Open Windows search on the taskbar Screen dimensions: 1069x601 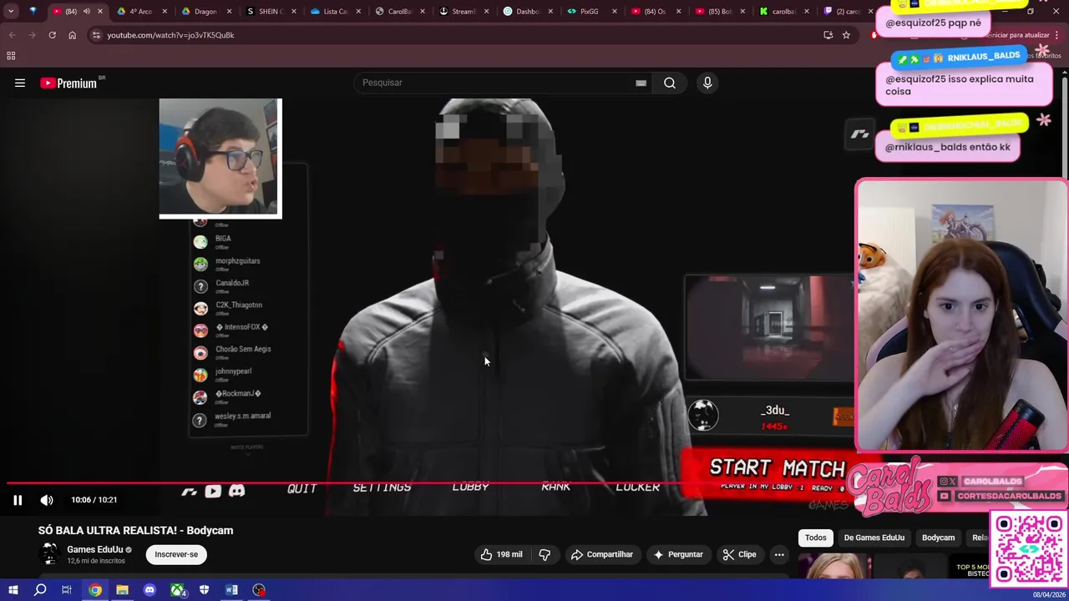point(39,590)
